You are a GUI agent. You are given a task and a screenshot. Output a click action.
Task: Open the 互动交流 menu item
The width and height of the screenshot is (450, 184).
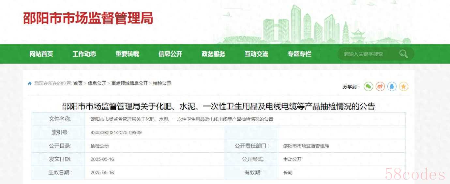[x=256, y=54]
